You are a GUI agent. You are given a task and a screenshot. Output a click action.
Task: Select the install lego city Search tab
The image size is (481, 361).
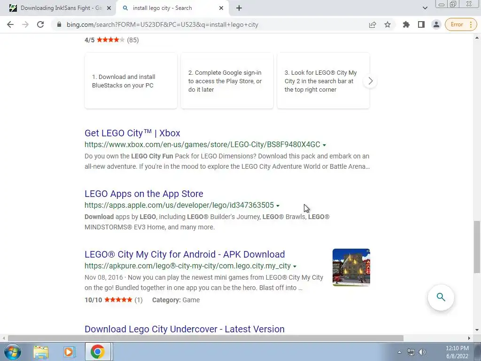click(x=172, y=8)
